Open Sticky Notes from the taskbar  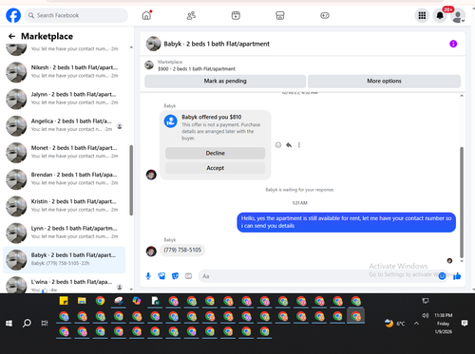(64, 301)
